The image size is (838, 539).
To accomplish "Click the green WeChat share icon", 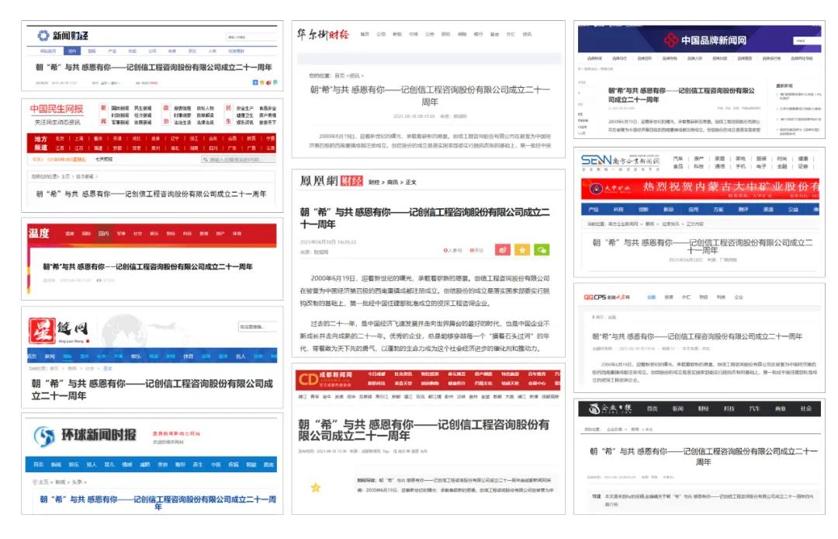I will 542,250.
